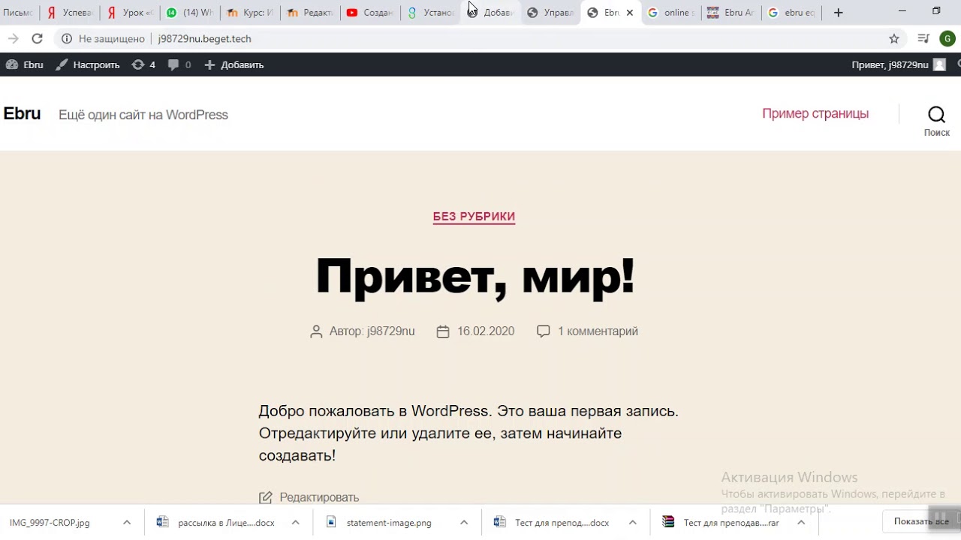The width and height of the screenshot is (961, 540).
Task: Switch to the Добав browser tab
Action: [x=490, y=13]
